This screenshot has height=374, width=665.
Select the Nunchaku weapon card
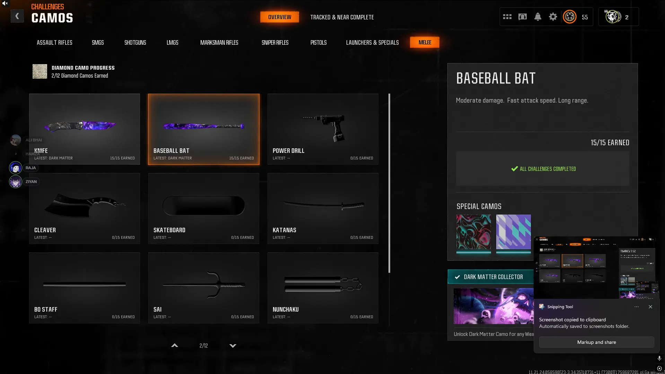pyautogui.click(x=323, y=288)
